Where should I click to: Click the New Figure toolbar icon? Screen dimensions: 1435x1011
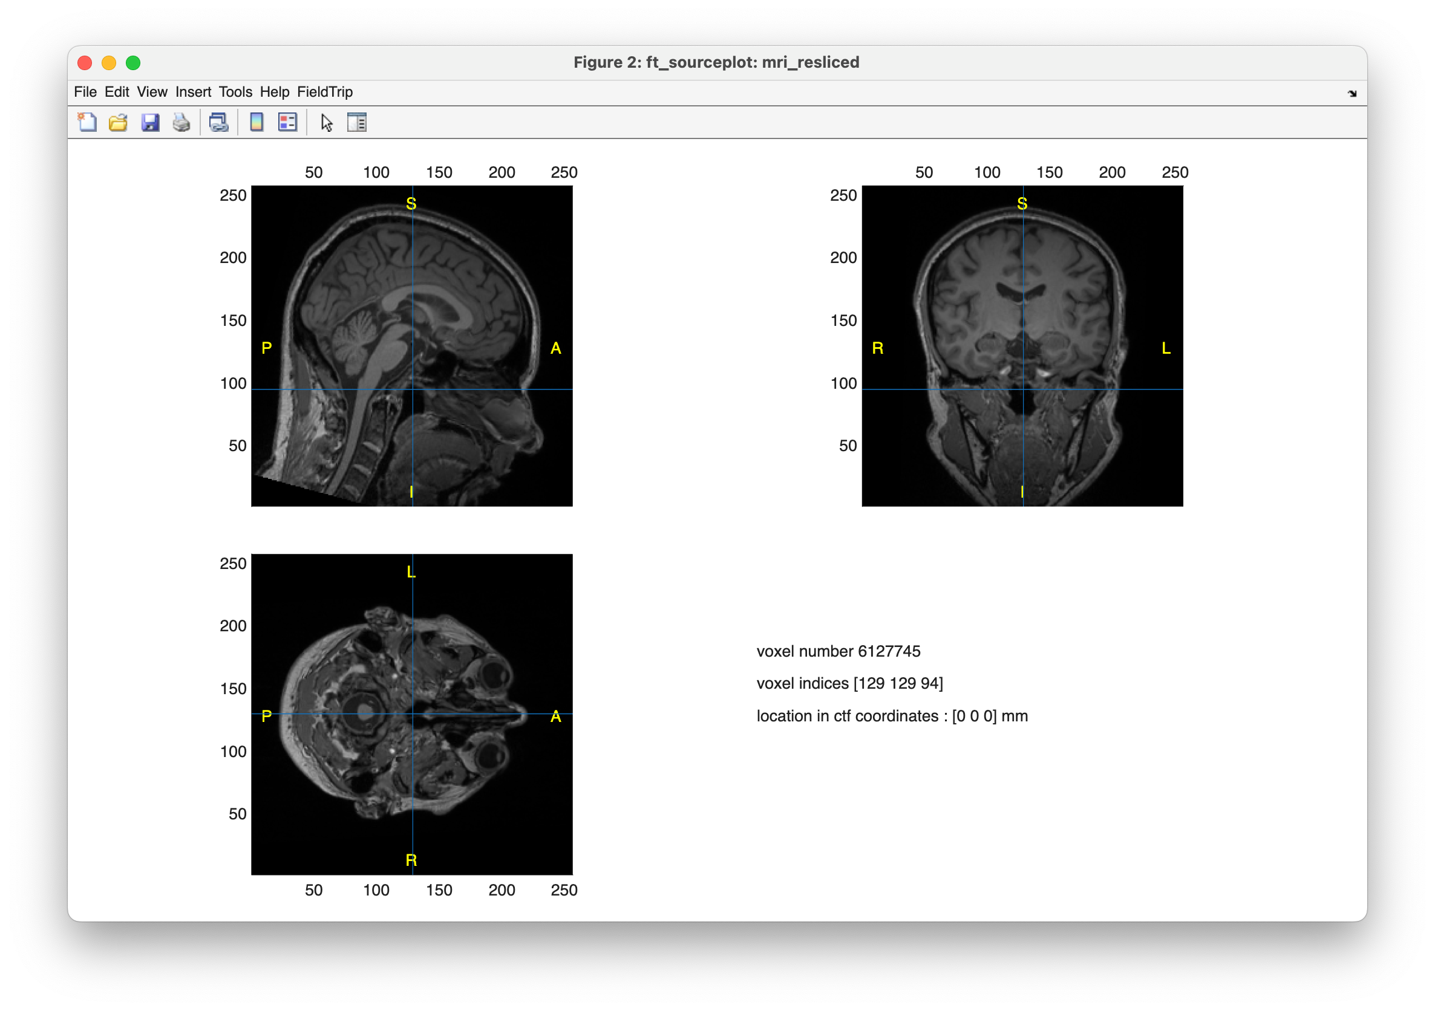click(x=87, y=123)
